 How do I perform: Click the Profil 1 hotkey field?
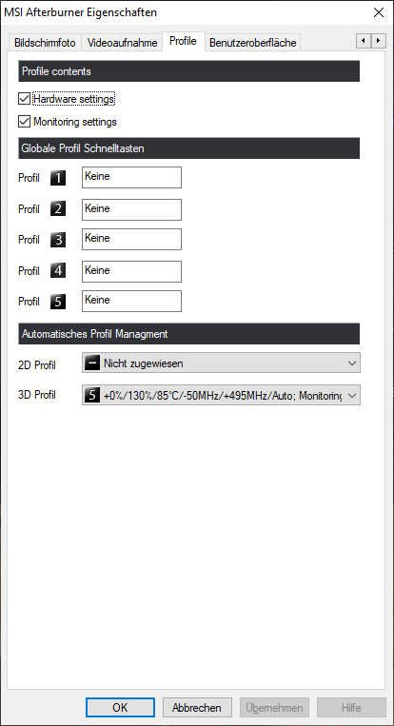pos(131,177)
